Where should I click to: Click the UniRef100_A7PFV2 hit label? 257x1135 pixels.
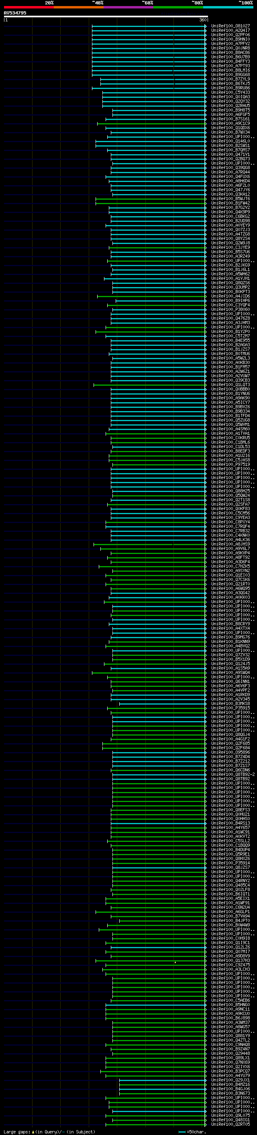point(230,43)
